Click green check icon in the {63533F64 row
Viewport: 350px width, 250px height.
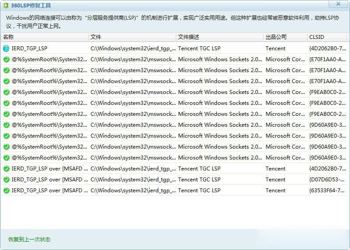pyautogui.click(x=7, y=191)
